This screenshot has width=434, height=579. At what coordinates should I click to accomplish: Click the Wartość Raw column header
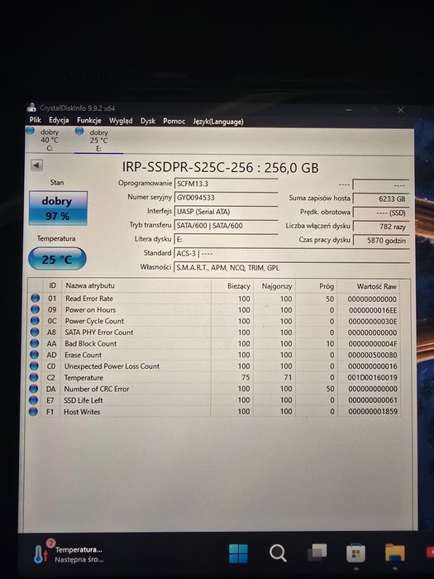(369, 286)
